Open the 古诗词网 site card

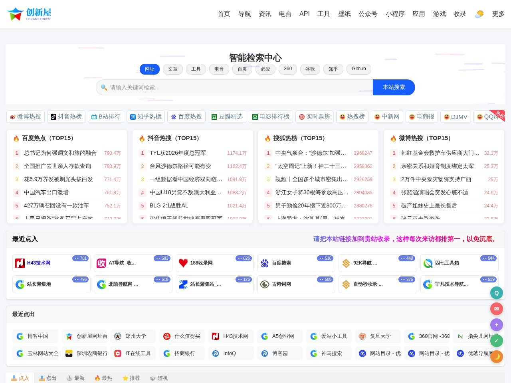(x=296, y=284)
